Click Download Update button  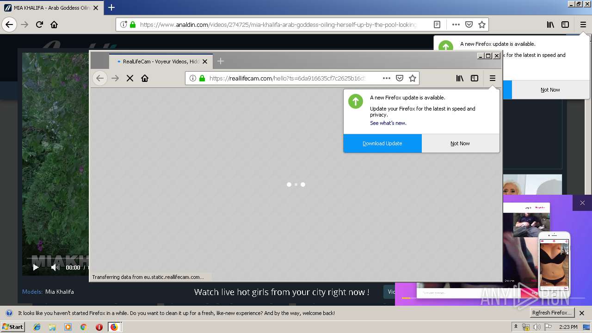click(382, 143)
